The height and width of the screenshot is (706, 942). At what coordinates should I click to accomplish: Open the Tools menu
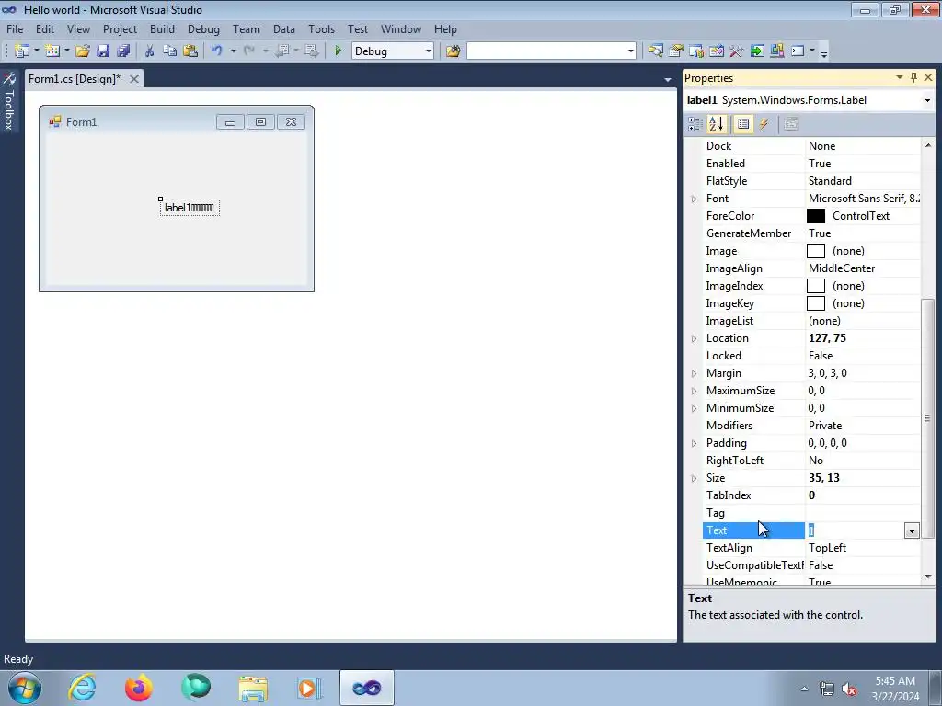point(321,28)
